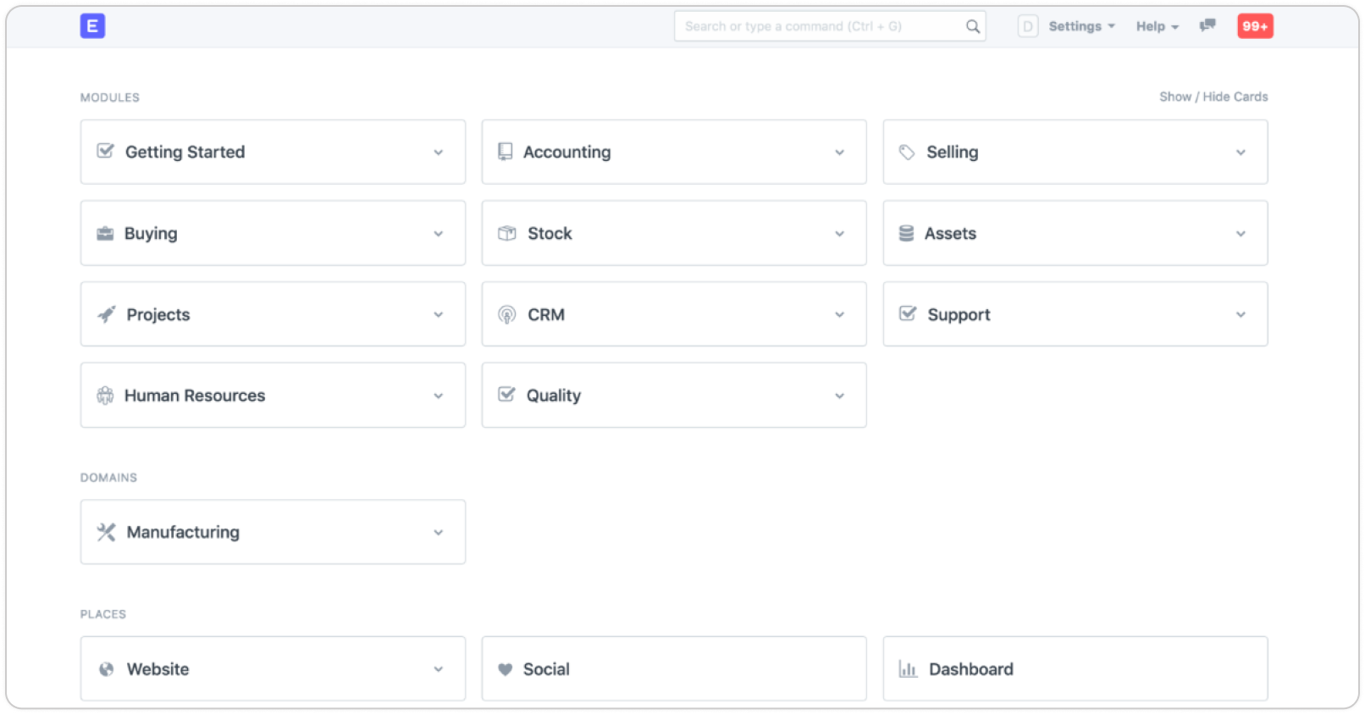The width and height of the screenshot is (1365, 715).
Task: Open the Help dropdown menu
Action: tap(1157, 26)
